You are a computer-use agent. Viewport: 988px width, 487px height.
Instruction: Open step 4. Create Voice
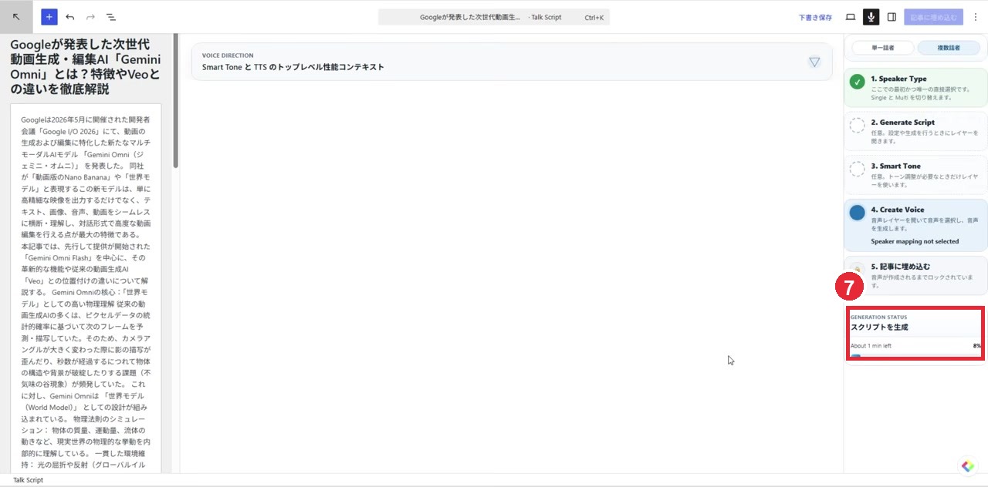coord(915,225)
